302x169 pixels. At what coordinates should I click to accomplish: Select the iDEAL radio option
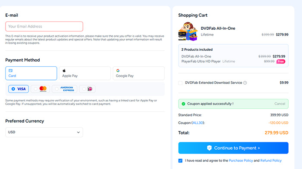click(87, 89)
